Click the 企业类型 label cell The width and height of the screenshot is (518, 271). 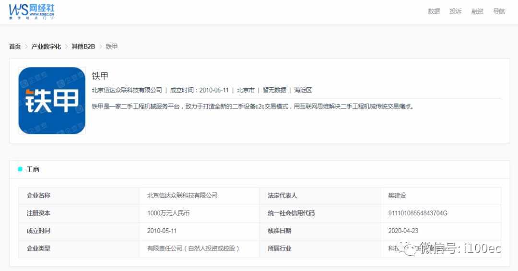79,248
